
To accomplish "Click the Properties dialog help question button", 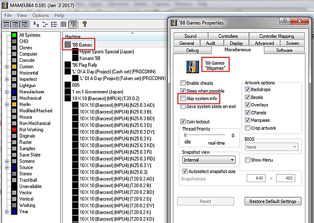I will pyautogui.click(x=284, y=21).
